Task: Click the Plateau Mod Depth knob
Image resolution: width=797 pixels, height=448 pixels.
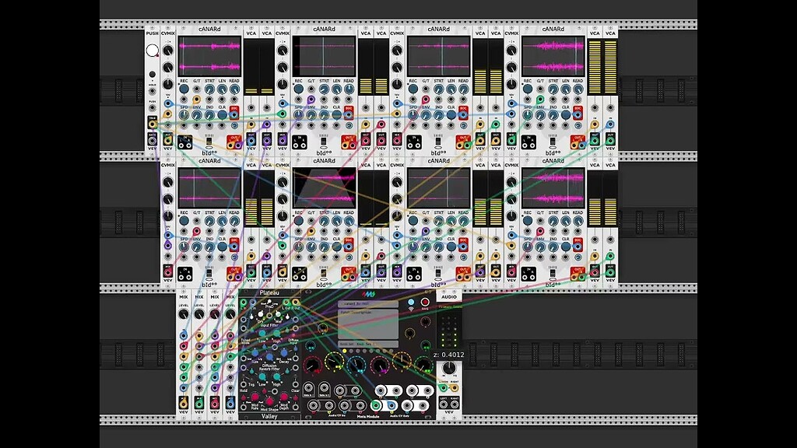Action: coord(283,397)
